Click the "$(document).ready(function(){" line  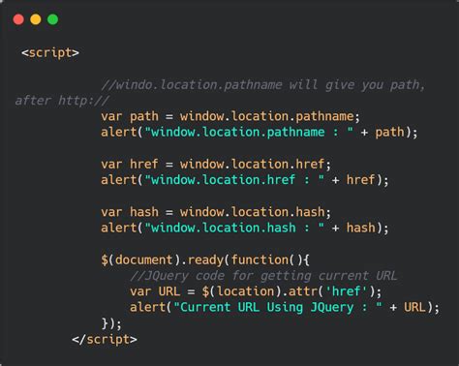[x=205, y=259]
